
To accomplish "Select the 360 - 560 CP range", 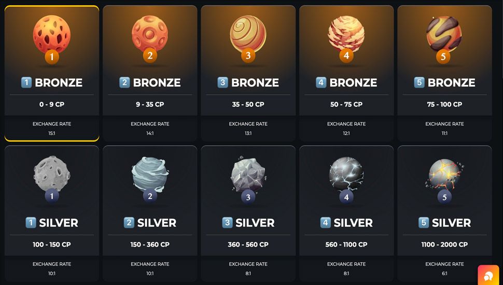I will [x=248, y=244].
